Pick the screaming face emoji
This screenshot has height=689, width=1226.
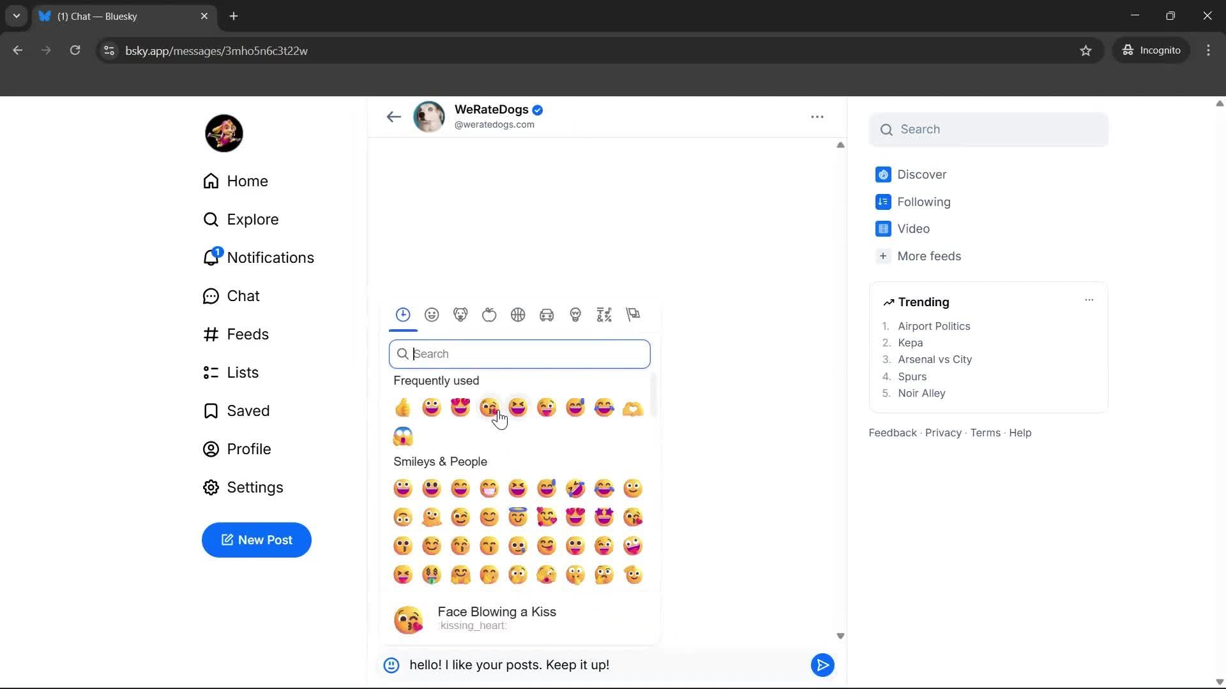point(403,436)
